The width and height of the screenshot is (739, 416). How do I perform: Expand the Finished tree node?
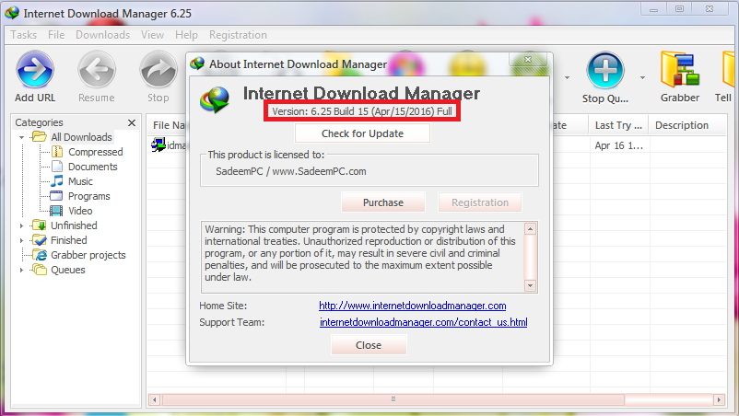point(21,240)
